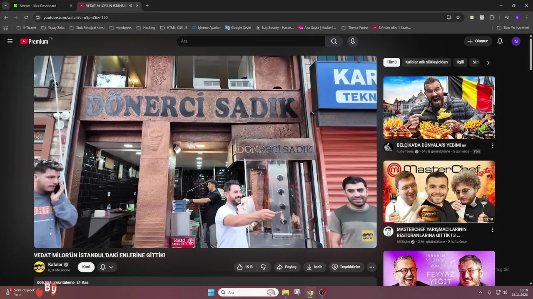Viewport: 533px width, 299px height.
Task: Like the video with thumbs up
Action: tap(245, 267)
